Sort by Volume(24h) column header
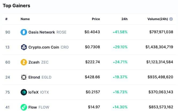This screenshot has width=178, height=111. (158, 19)
